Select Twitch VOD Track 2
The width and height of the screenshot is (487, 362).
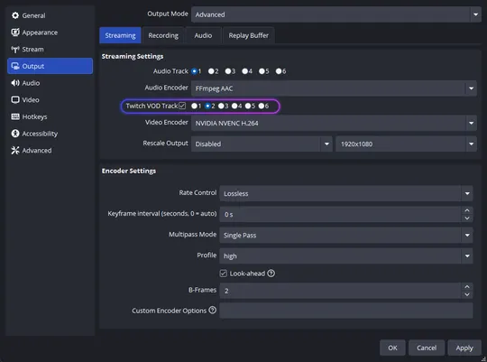(207, 106)
